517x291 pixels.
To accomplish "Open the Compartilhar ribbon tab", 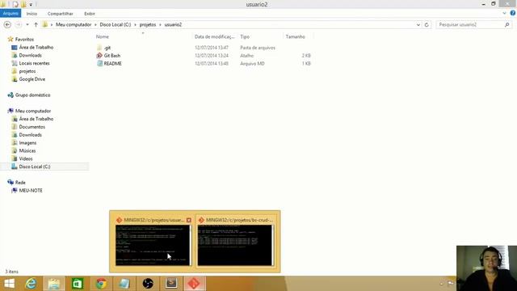I will (x=61, y=14).
